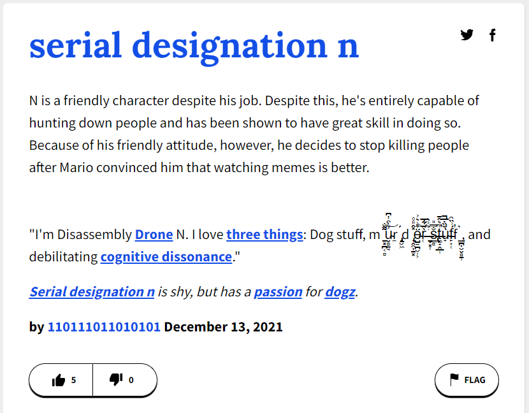Viewport: 529px width, 413px height.
Task: View the "dogz" definition
Action: point(340,291)
